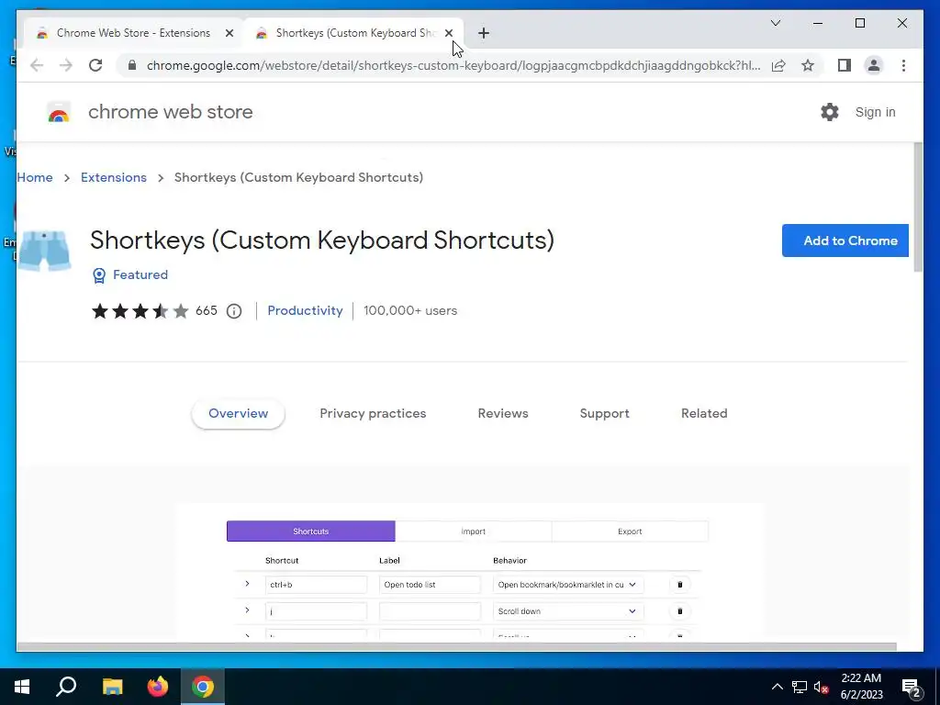Viewport: 940px width, 705px height.
Task: Open the Productivity category link
Action: [x=305, y=310]
